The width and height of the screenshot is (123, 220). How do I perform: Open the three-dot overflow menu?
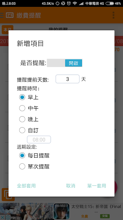pyautogui.click(x=113, y=15)
